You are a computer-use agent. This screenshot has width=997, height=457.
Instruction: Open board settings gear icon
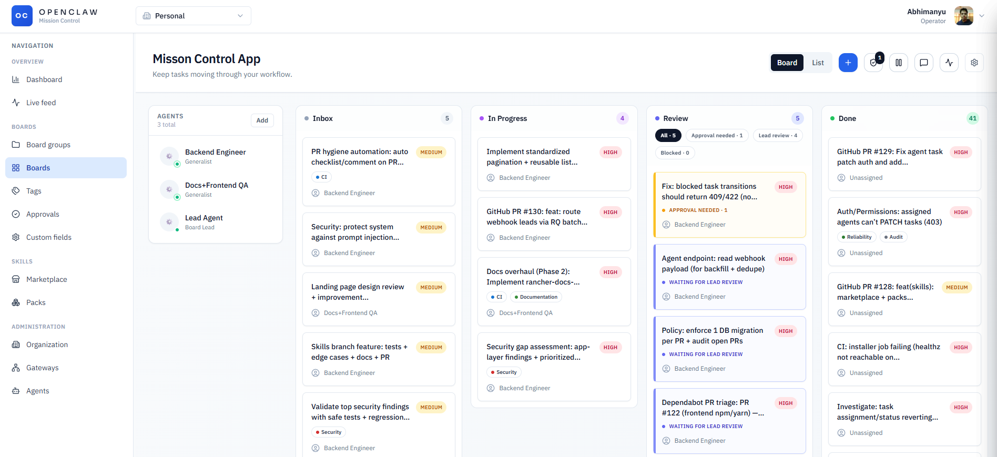tap(974, 63)
